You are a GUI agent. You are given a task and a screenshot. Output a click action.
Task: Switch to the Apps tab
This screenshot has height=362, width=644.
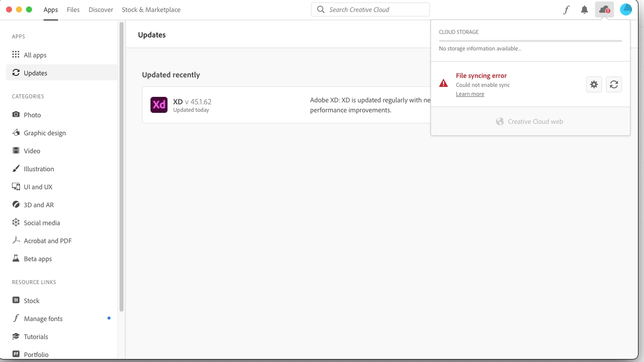point(50,9)
